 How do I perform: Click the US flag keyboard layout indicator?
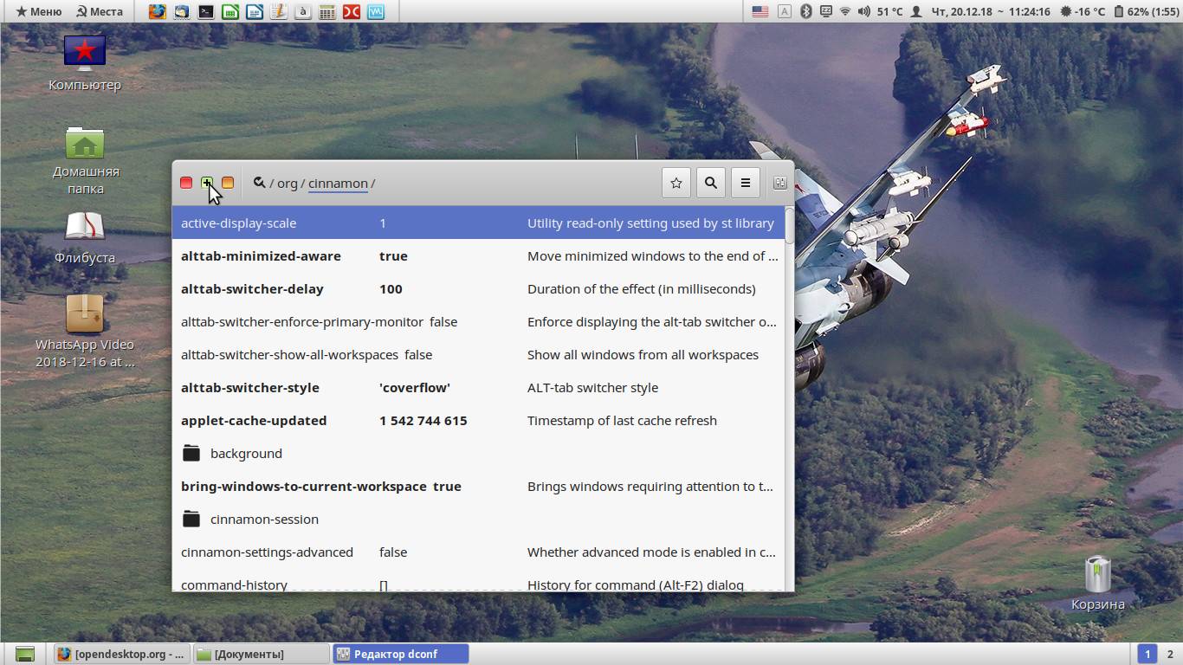[760, 11]
